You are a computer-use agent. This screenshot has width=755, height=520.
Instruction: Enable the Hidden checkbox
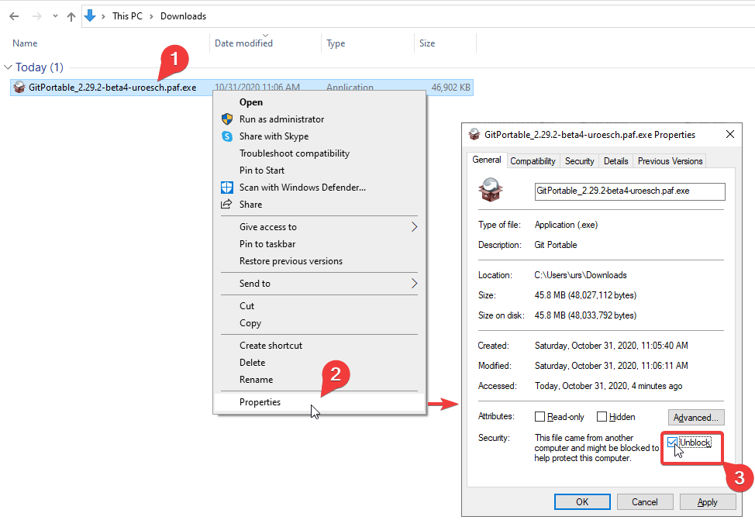[602, 416]
